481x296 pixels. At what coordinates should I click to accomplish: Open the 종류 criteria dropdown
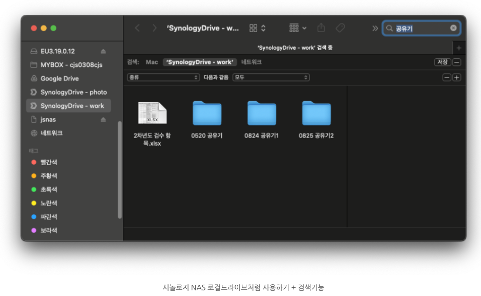point(163,77)
